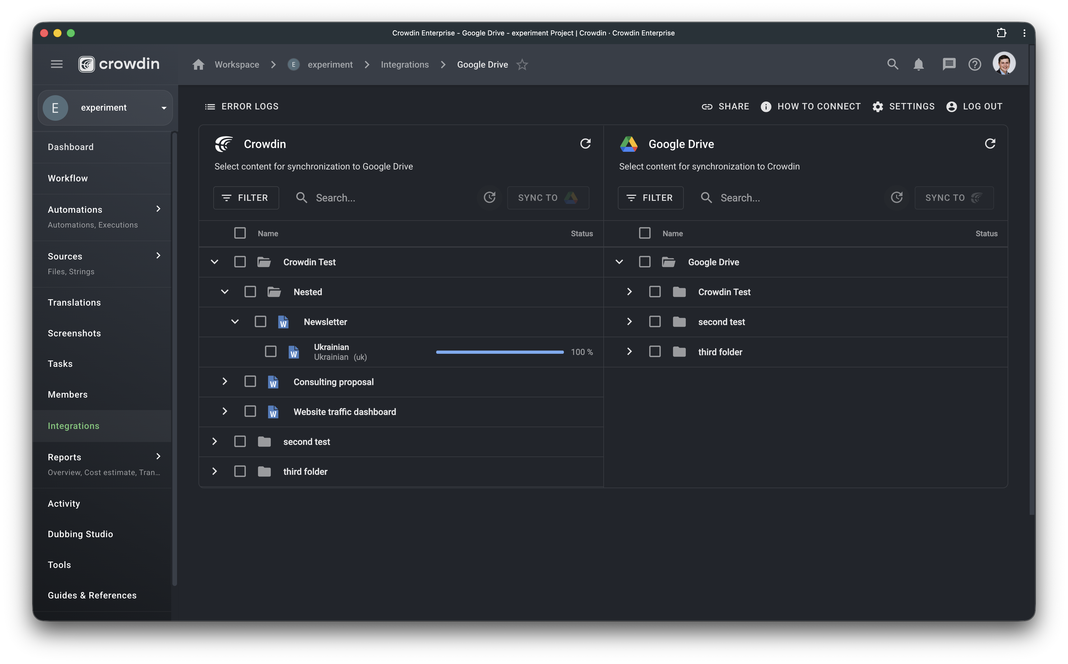This screenshot has height=664, width=1068.
Task: Expand third folder in Crowdin panel
Action: (214, 471)
